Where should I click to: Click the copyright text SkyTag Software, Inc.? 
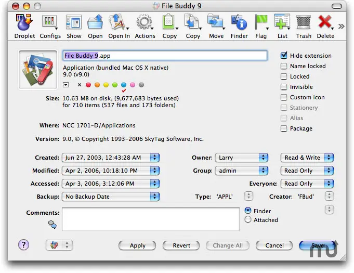pos(174,139)
